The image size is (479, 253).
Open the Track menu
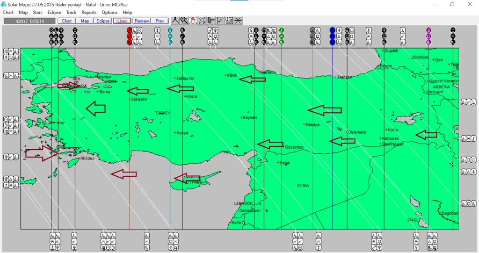point(72,13)
